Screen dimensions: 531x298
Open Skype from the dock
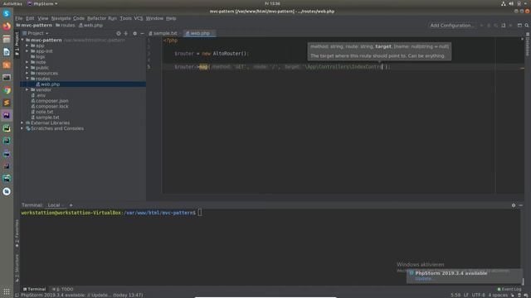pyautogui.click(x=7, y=13)
